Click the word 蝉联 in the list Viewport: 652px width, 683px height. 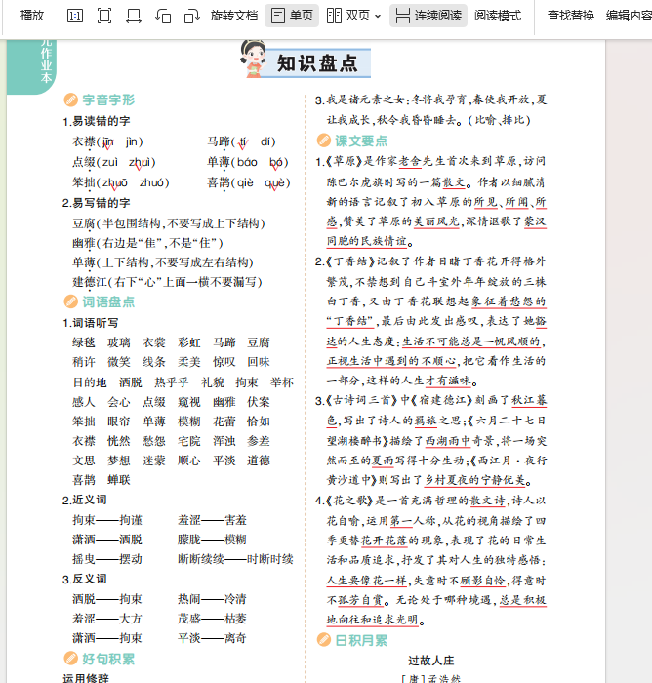click(x=119, y=480)
